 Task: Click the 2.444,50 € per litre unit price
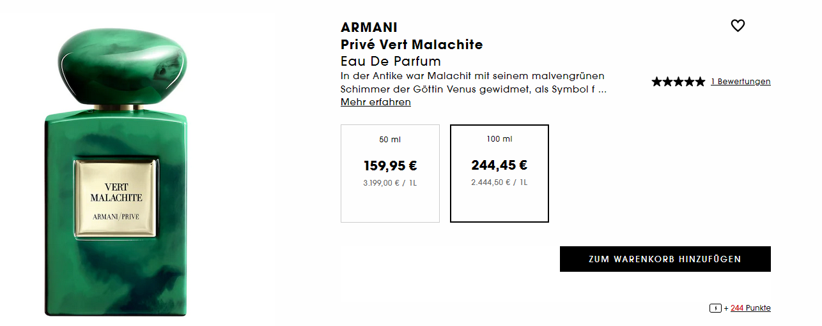point(499,182)
